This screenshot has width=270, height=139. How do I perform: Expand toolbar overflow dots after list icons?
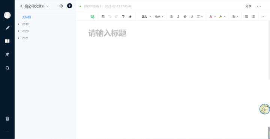[x=264, y=17]
